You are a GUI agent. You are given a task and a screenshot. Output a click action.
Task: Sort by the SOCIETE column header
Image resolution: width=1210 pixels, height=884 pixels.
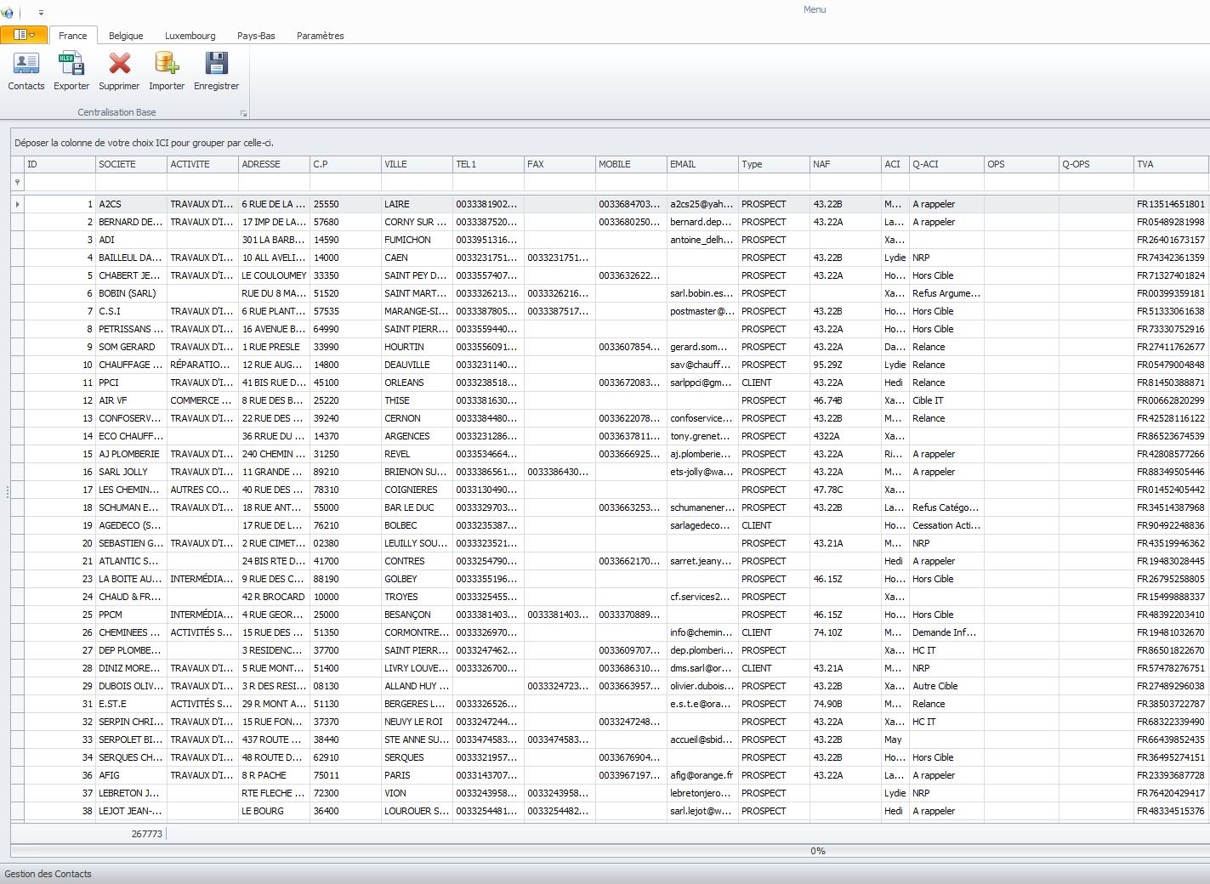[131, 164]
